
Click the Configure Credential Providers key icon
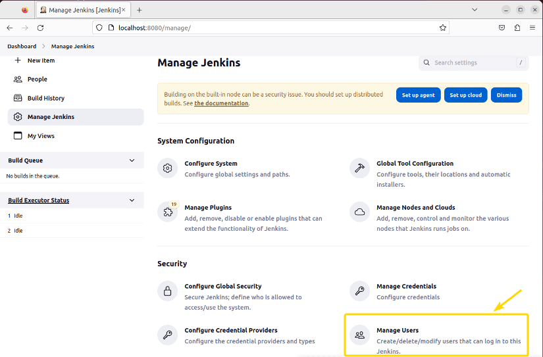tap(168, 335)
